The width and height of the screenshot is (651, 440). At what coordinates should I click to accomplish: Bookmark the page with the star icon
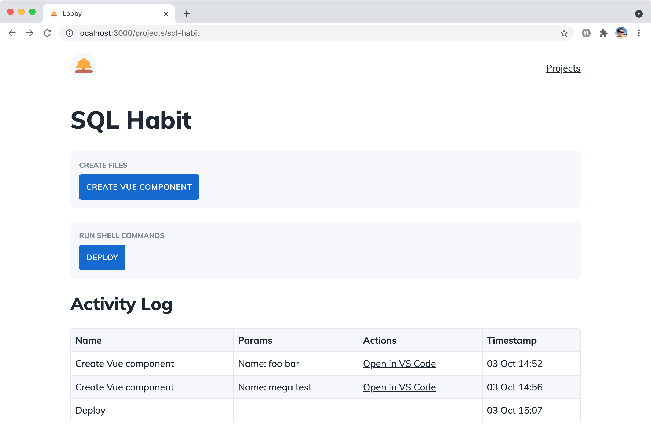(564, 33)
